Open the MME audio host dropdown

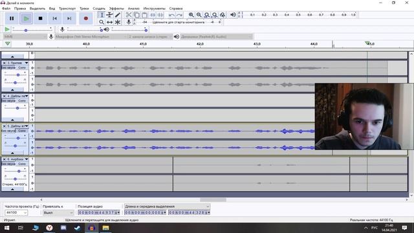[25, 37]
